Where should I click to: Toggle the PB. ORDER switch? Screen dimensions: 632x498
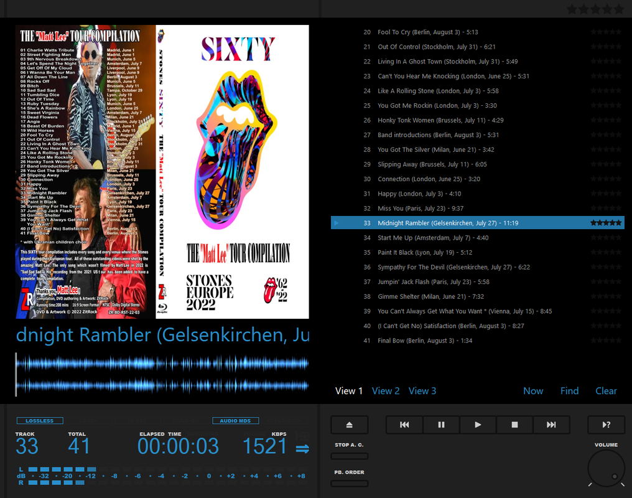pyautogui.click(x=350, y=484)
